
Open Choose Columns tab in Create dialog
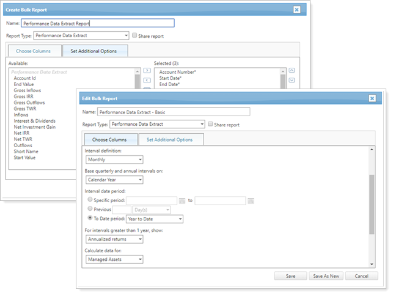point(33,51)
